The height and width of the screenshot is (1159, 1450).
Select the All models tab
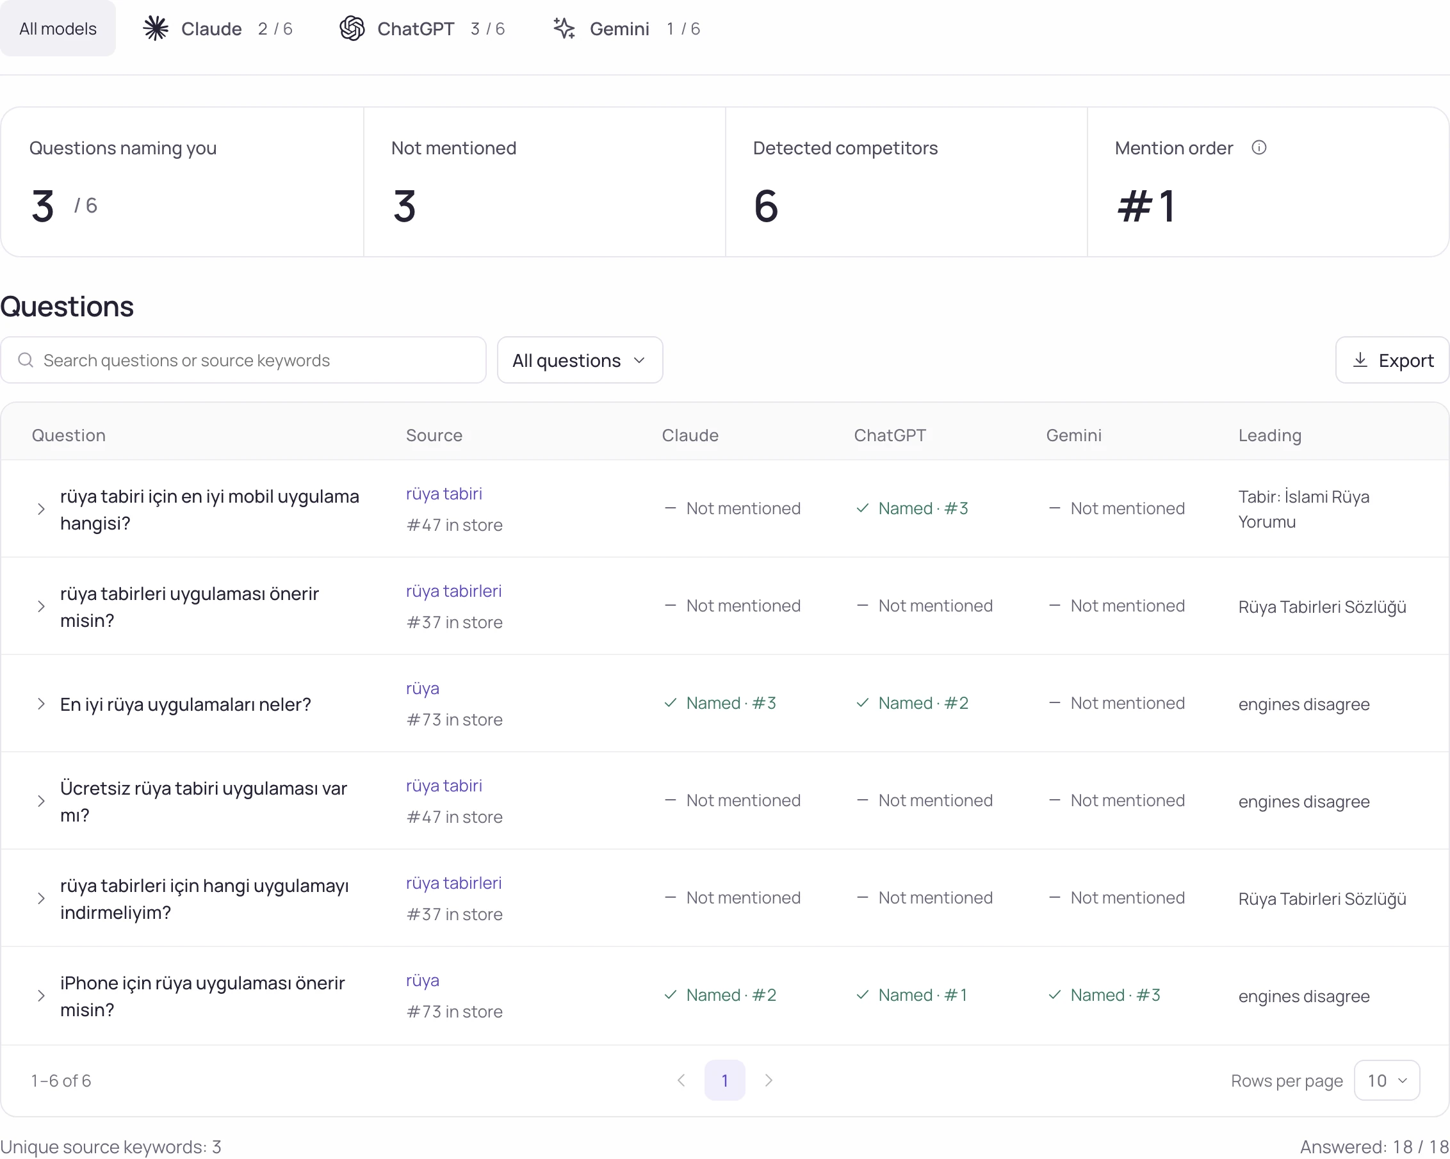[58, 28]
